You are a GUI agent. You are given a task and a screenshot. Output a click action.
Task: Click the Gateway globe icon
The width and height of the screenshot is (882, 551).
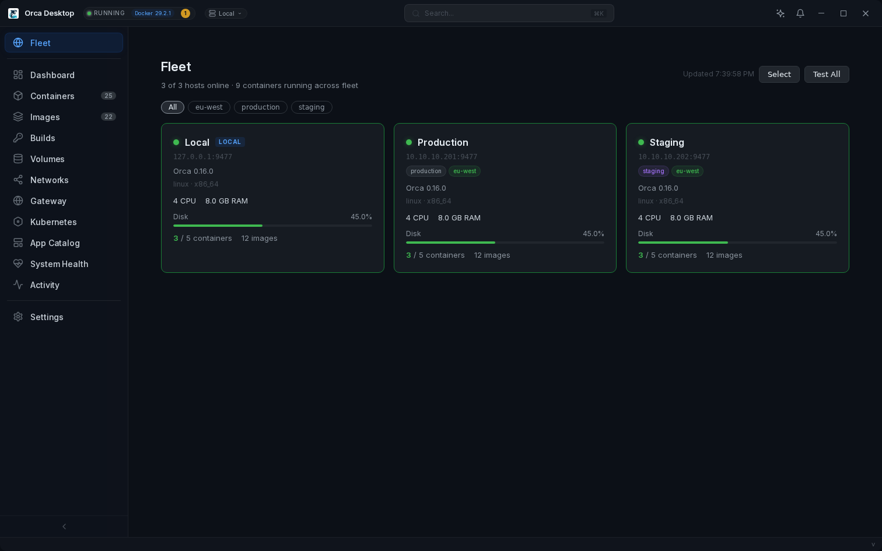(18, 201)
